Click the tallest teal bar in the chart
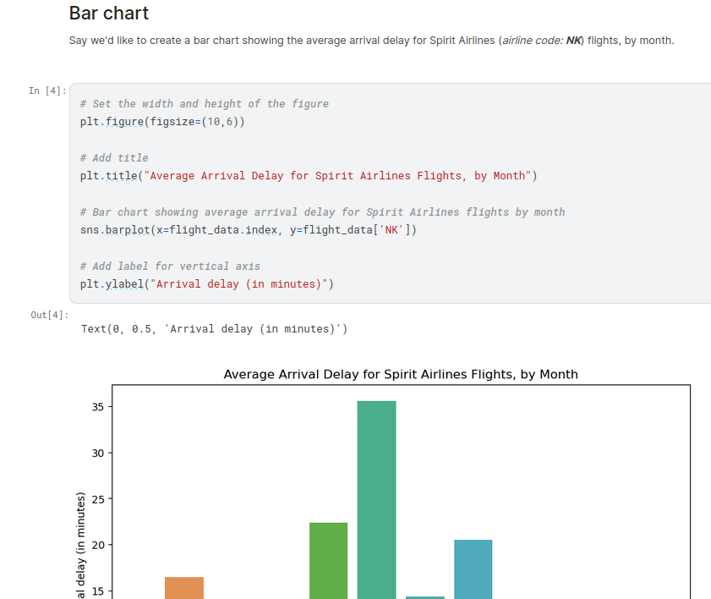 click(x=376, y=499)
